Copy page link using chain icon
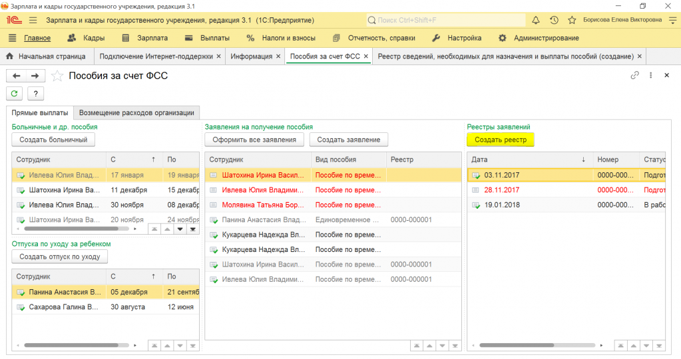The image size is (681, 359). click(x=634, y=76)
